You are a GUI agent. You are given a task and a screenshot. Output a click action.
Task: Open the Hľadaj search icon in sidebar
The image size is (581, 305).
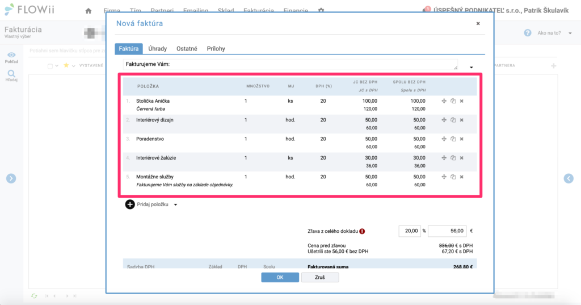point(11,73)
